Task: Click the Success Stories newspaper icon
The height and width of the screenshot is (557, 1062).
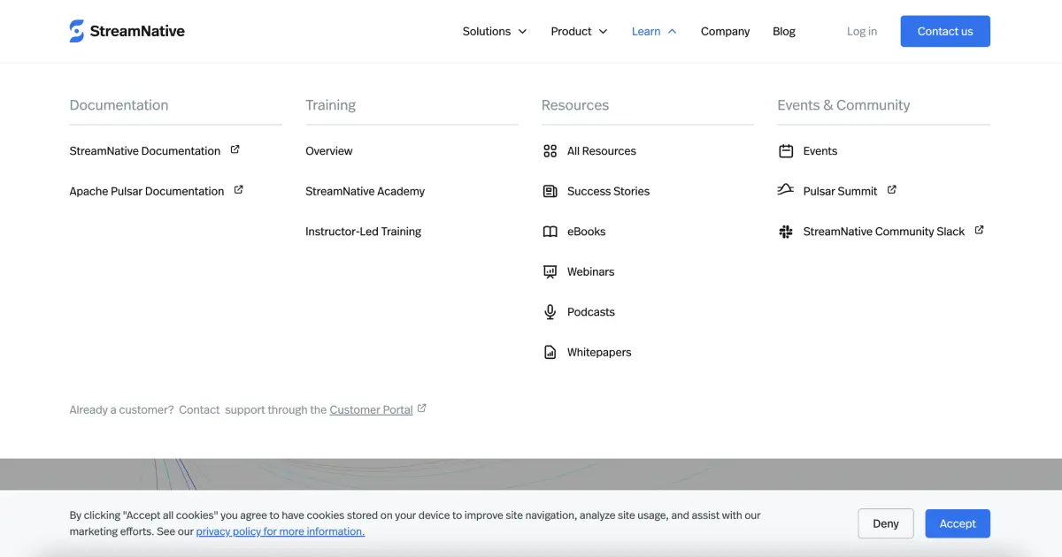Action: [550, 191]
